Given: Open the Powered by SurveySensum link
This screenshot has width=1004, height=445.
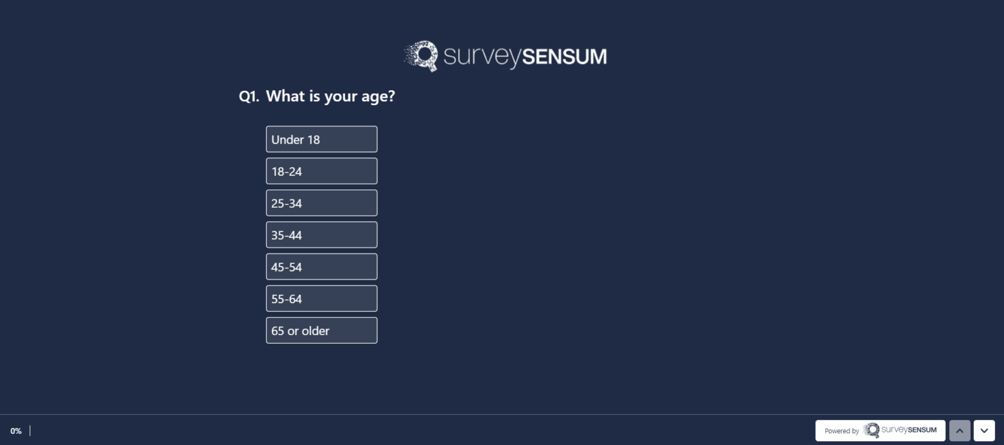Looking at the screenshot, I should [x=879, y=430].
